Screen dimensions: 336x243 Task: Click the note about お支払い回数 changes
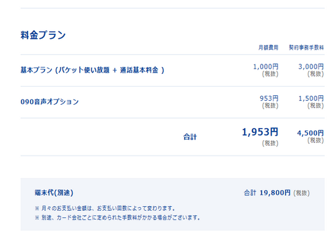coord(105,208)
